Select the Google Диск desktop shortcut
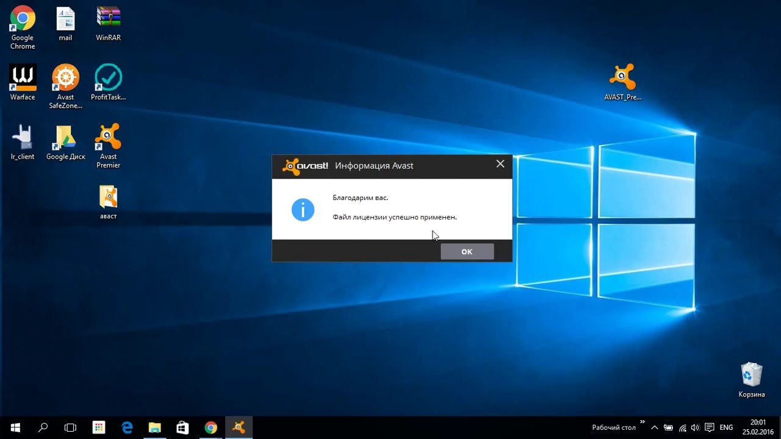Screen dimensions: 781x439 [65, 143]
